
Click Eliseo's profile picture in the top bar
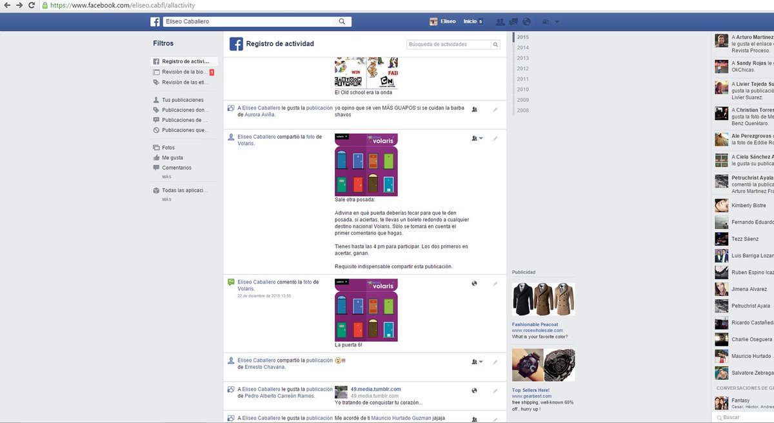pos(434,21)
